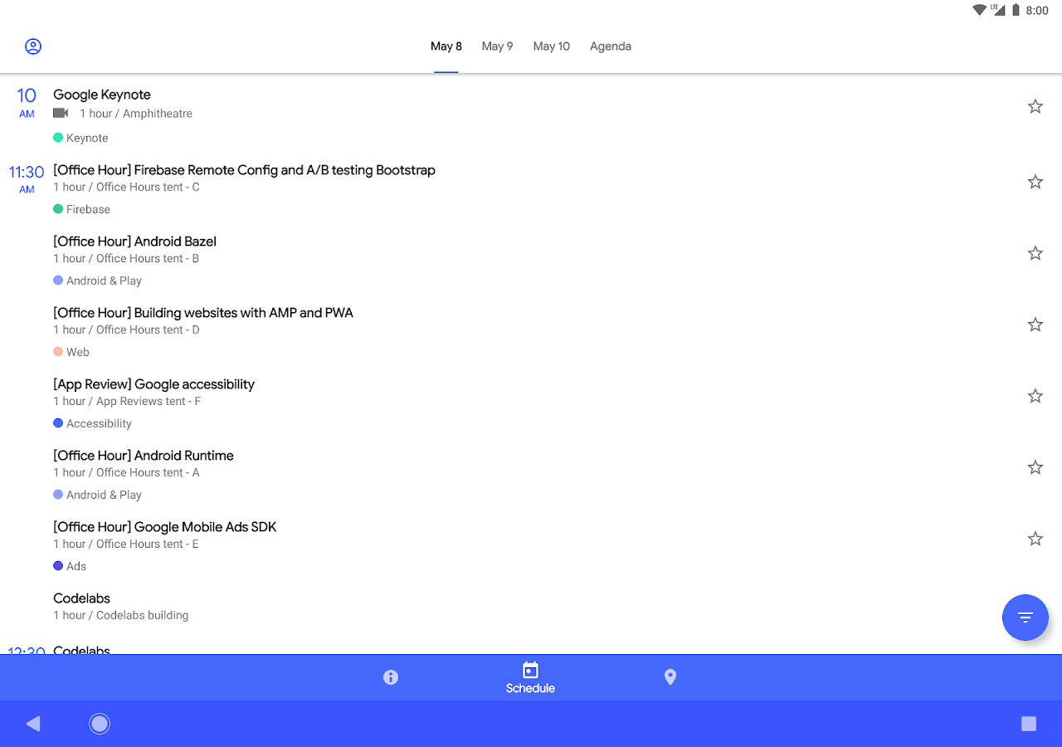Image resolution: width=1062 pixels, height=747 pixels.
Task: Tap the Schedule calendar icon
Action: (x=531, y=670)
